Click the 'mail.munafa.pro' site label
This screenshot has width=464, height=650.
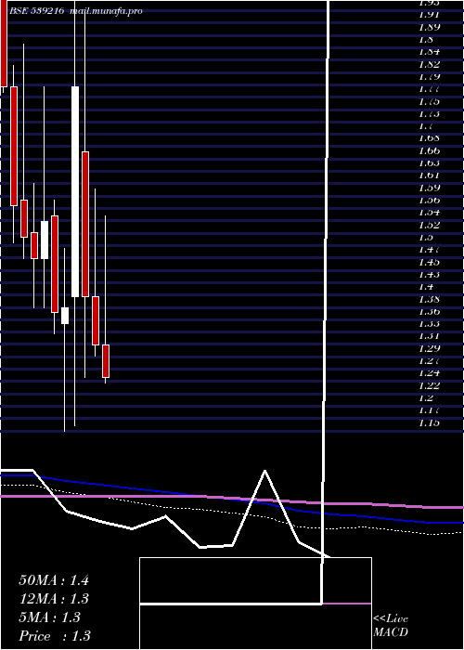[x=106, y=11]
